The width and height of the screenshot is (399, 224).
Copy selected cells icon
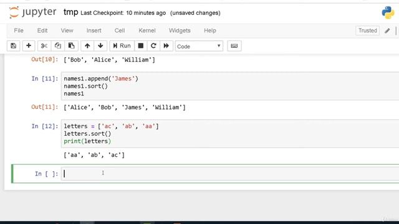[x=58, y=46]
